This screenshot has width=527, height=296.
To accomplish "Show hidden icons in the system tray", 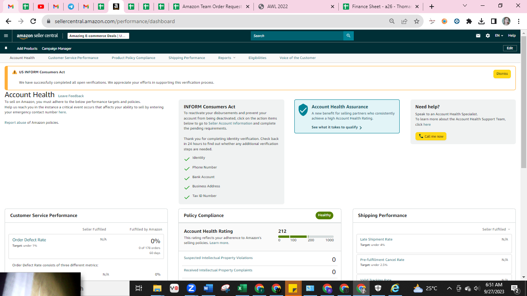I will coord(449,288).
